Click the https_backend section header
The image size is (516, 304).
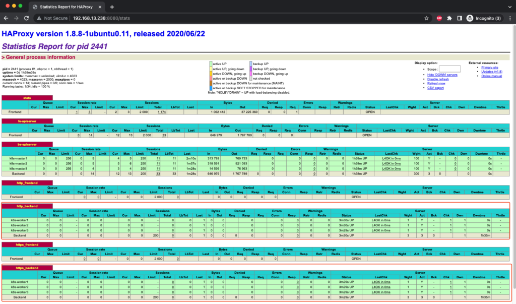[27, 268]
